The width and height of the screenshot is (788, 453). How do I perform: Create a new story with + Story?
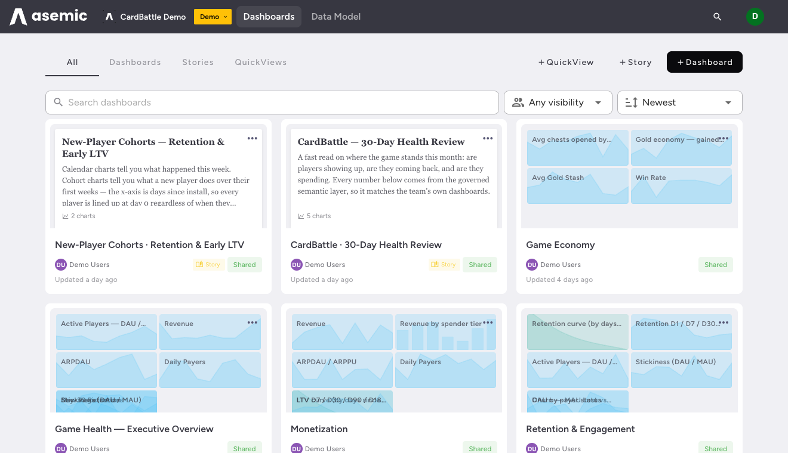pyautogui.click(x=635, y=62)
